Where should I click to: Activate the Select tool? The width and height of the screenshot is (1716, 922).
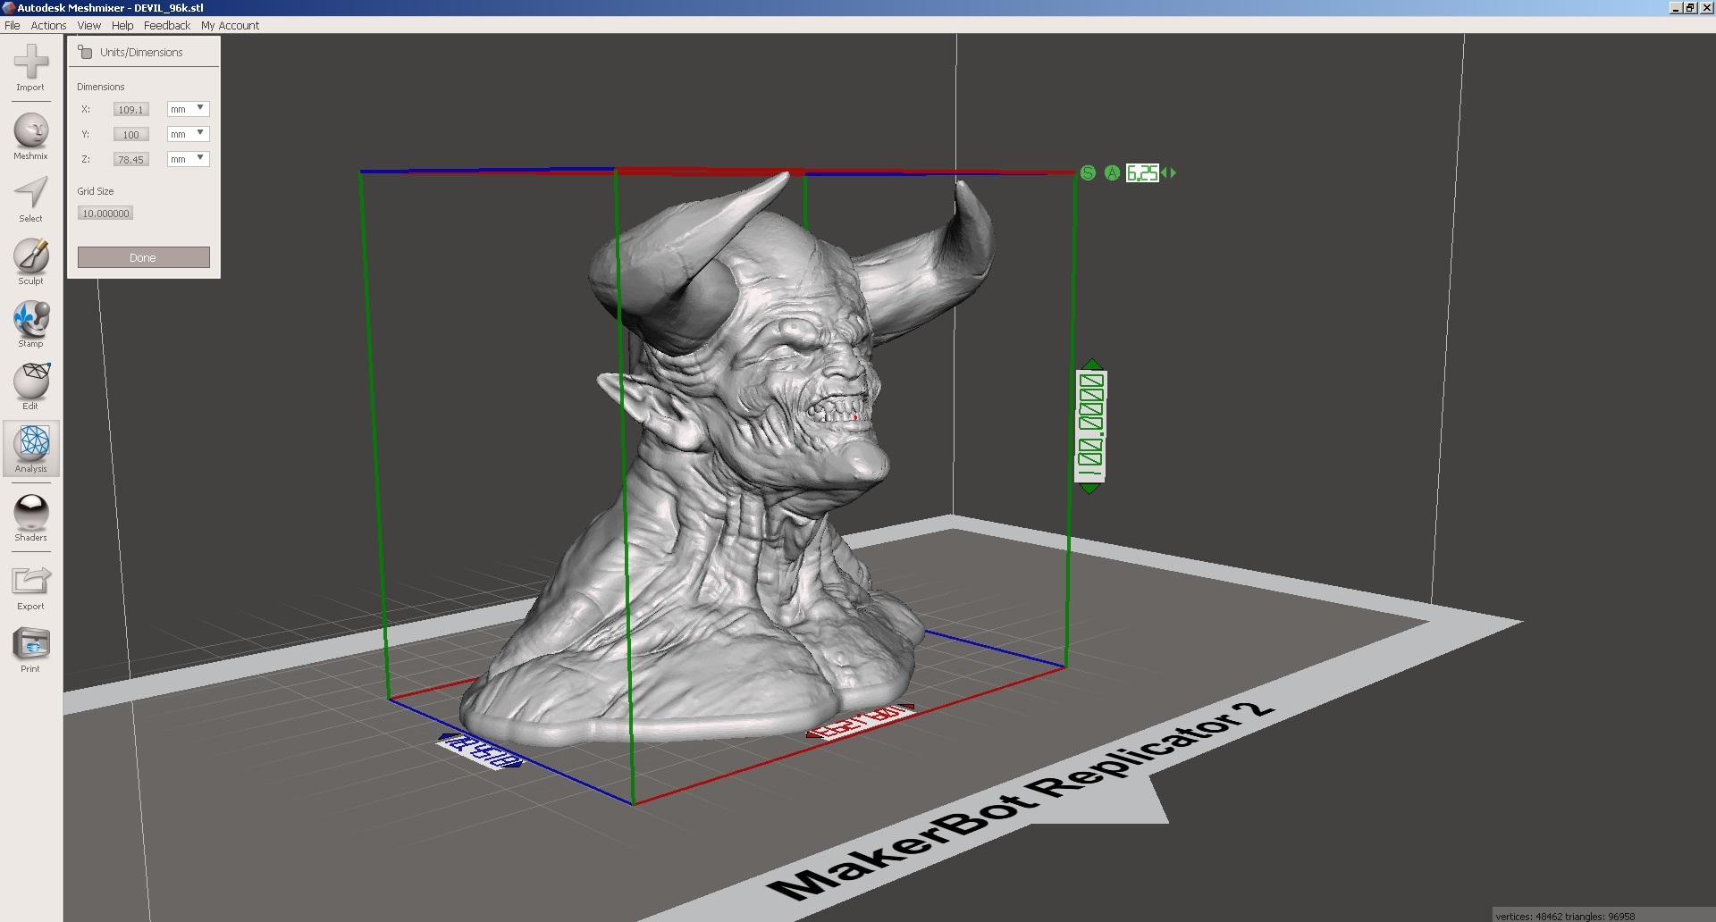[x=30, y=195]
